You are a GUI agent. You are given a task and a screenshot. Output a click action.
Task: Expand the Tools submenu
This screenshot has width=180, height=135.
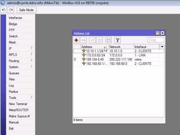(21, 98)
